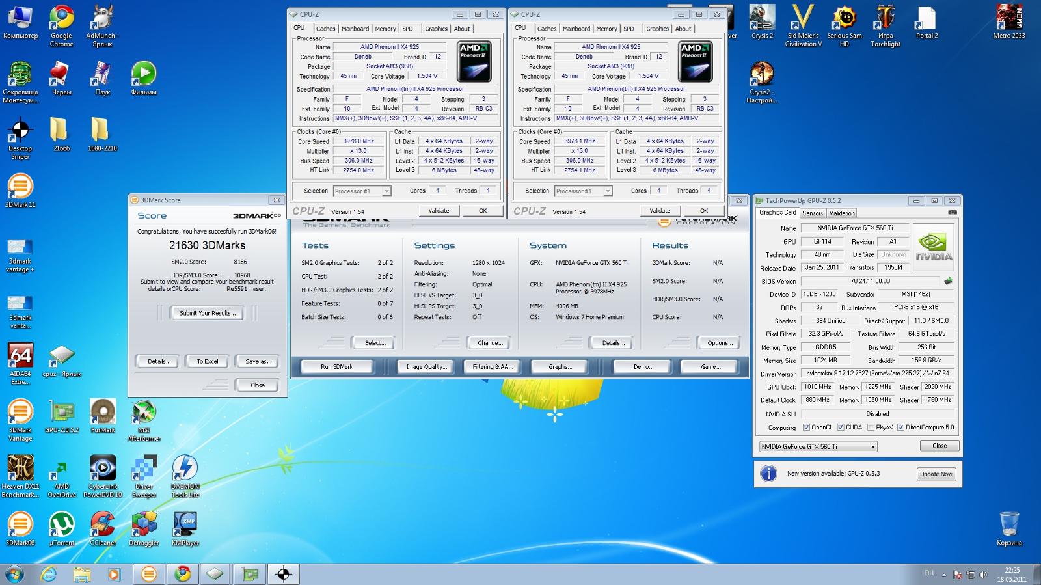Screen dimensions: 1041x585
Task: Click the Graphs button in 3DMark06
Action: point(560,367)
